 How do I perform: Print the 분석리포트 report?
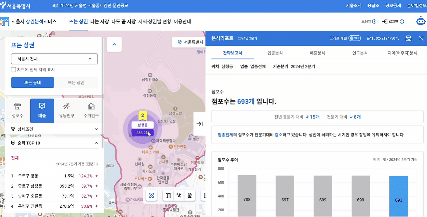tap(408, 38)
